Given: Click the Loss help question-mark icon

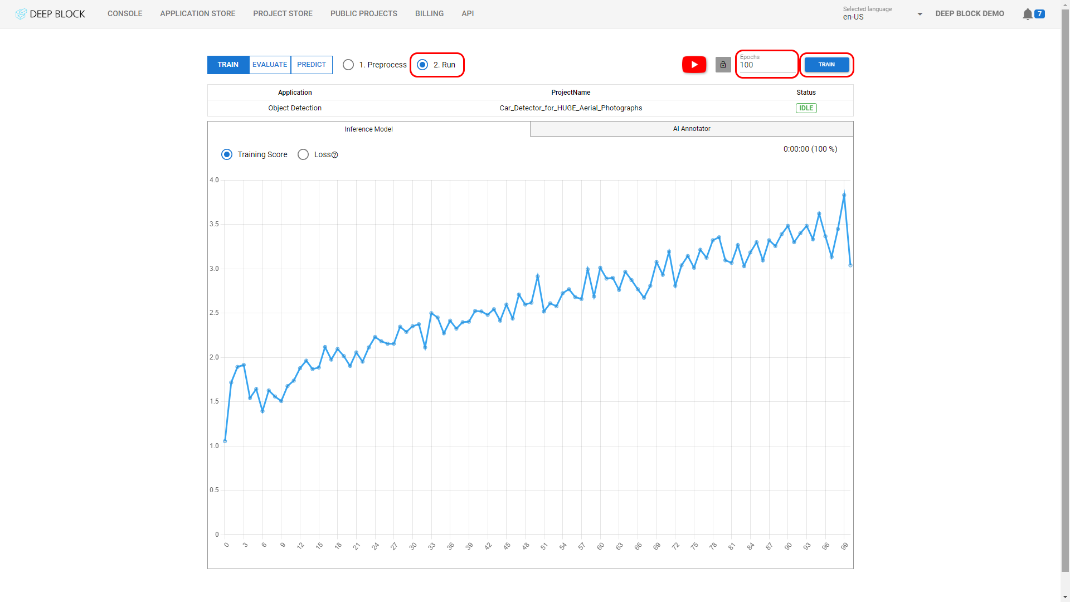Looking at the screenshot, I should pyautogui.click(x=335, y=155).
